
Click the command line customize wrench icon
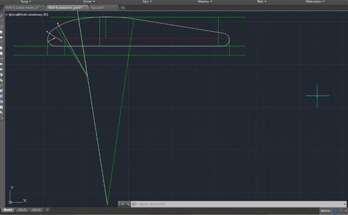pyautogui.click(x=128, y=204)
